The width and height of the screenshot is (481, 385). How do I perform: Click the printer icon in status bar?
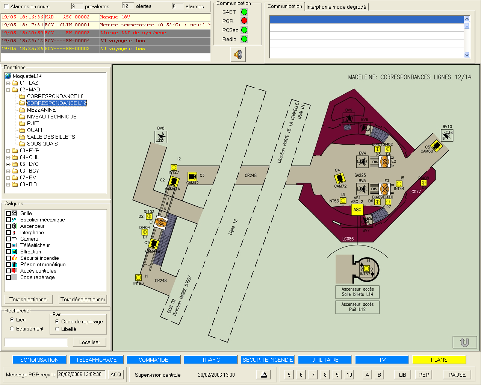pyautogui.click(x=263, y=374)
